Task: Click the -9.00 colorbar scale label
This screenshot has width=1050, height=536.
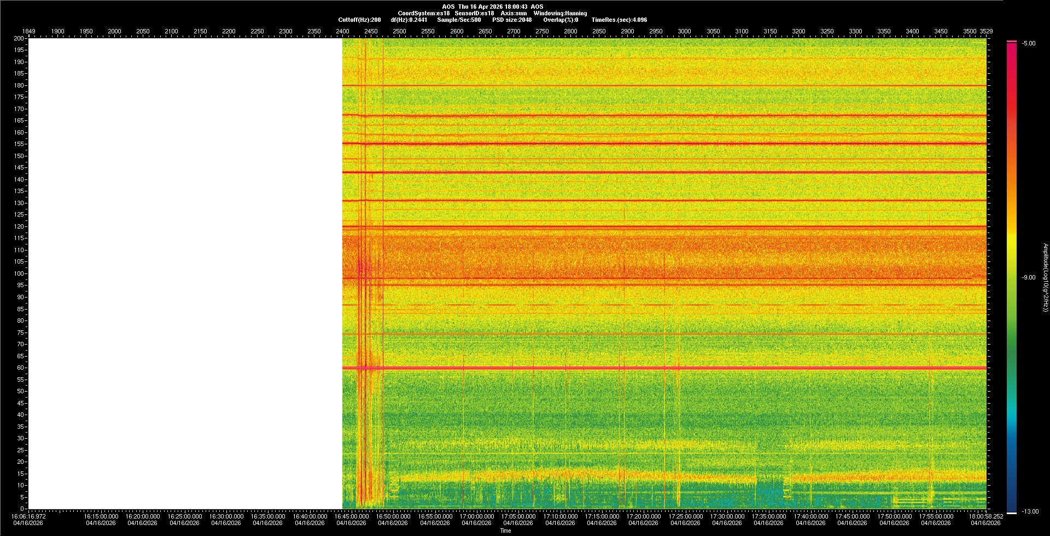Action: (1029, 278)
